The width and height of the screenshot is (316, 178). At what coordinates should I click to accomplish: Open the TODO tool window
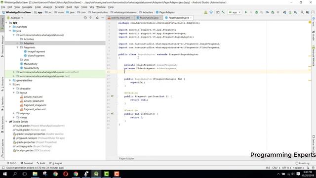12,163
